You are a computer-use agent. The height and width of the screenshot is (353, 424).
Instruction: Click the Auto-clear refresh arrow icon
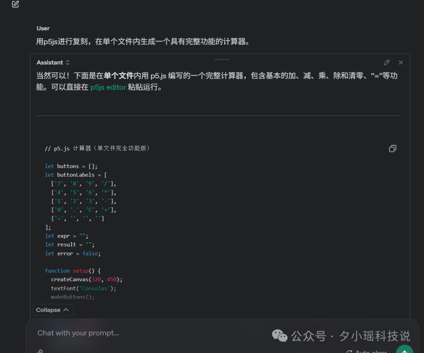(x=349, y=351)
